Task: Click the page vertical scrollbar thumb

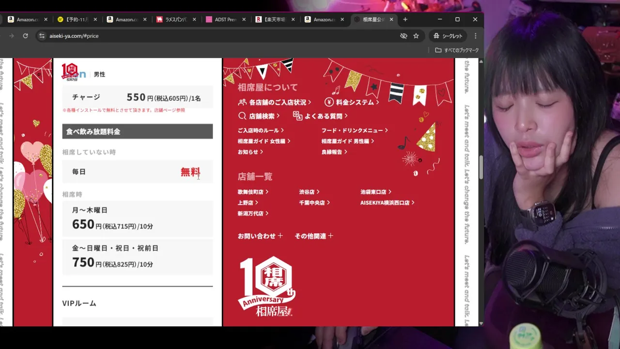Action: pos(481,167)
